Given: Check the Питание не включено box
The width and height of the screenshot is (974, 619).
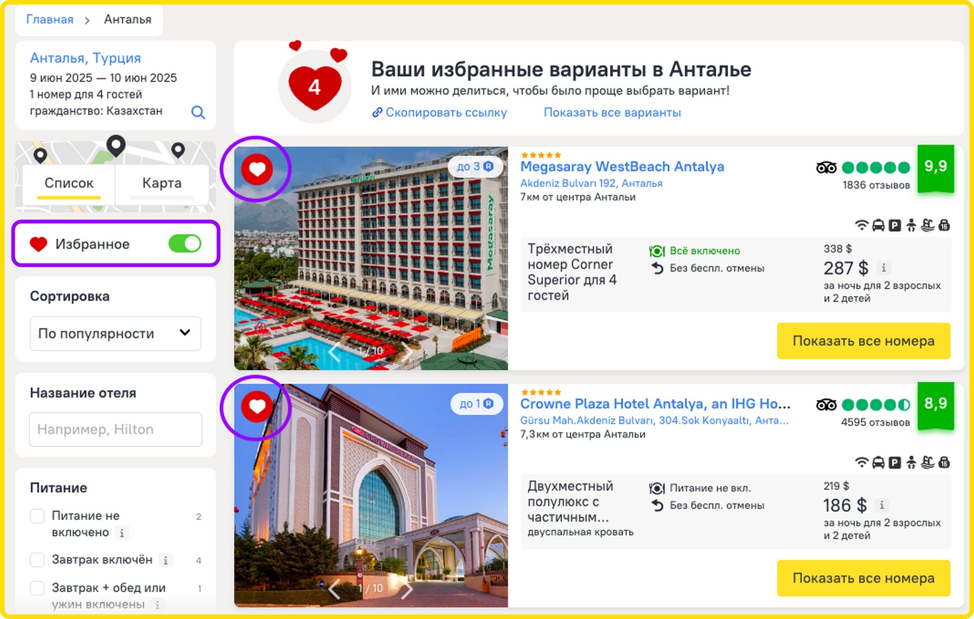Looking at the screenshot, I should coord(37,516).
